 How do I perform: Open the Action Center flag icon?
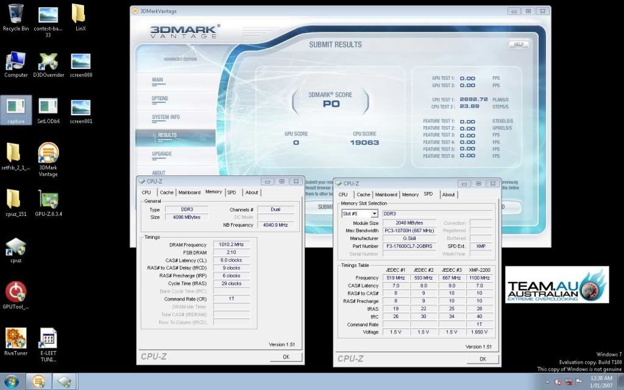(579, 382)
